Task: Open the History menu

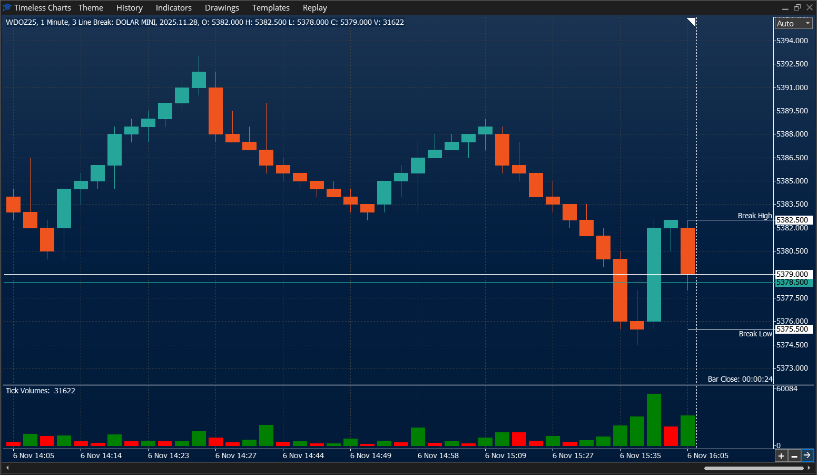Action: 129,7
